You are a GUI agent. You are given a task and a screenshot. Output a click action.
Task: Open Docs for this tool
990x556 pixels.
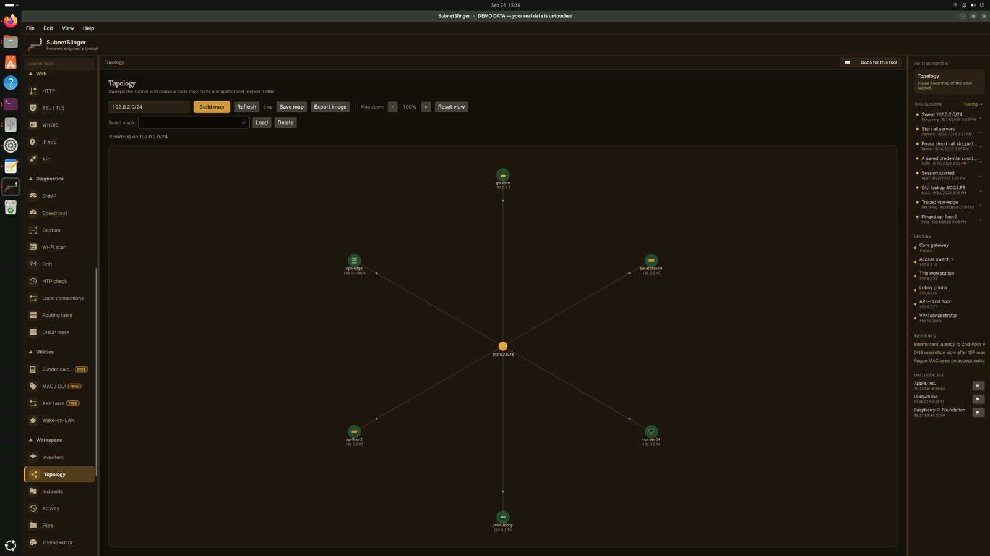pos(871,62)
